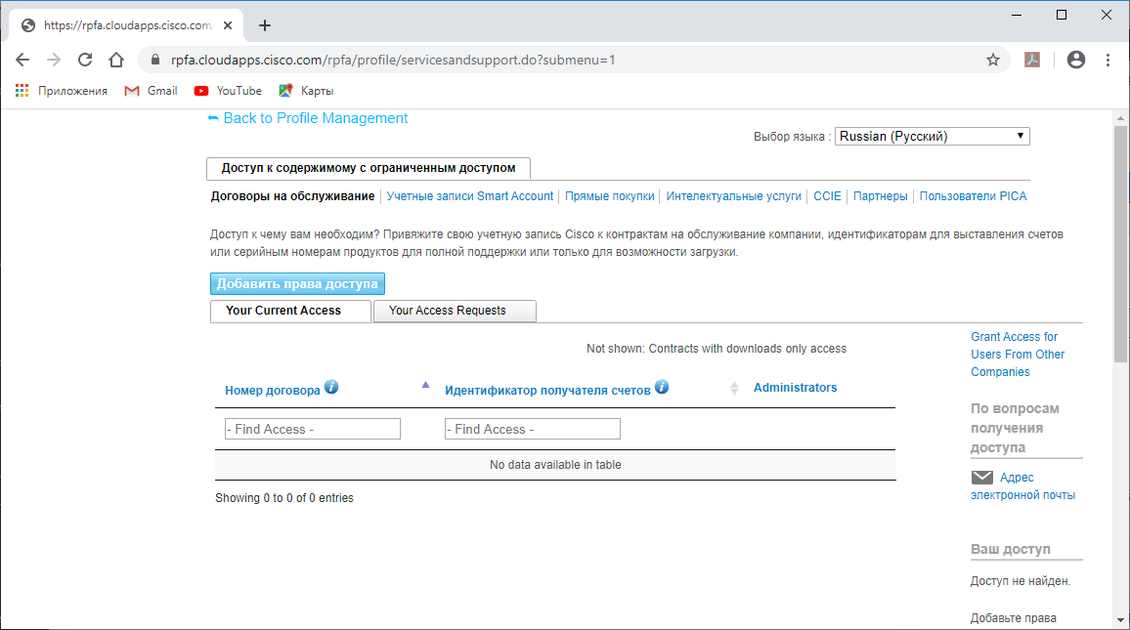1130x630 pixels.
Task: Click the 'Not shown: Contracts with downloads only access' note
Action: (x=717, y=349)
